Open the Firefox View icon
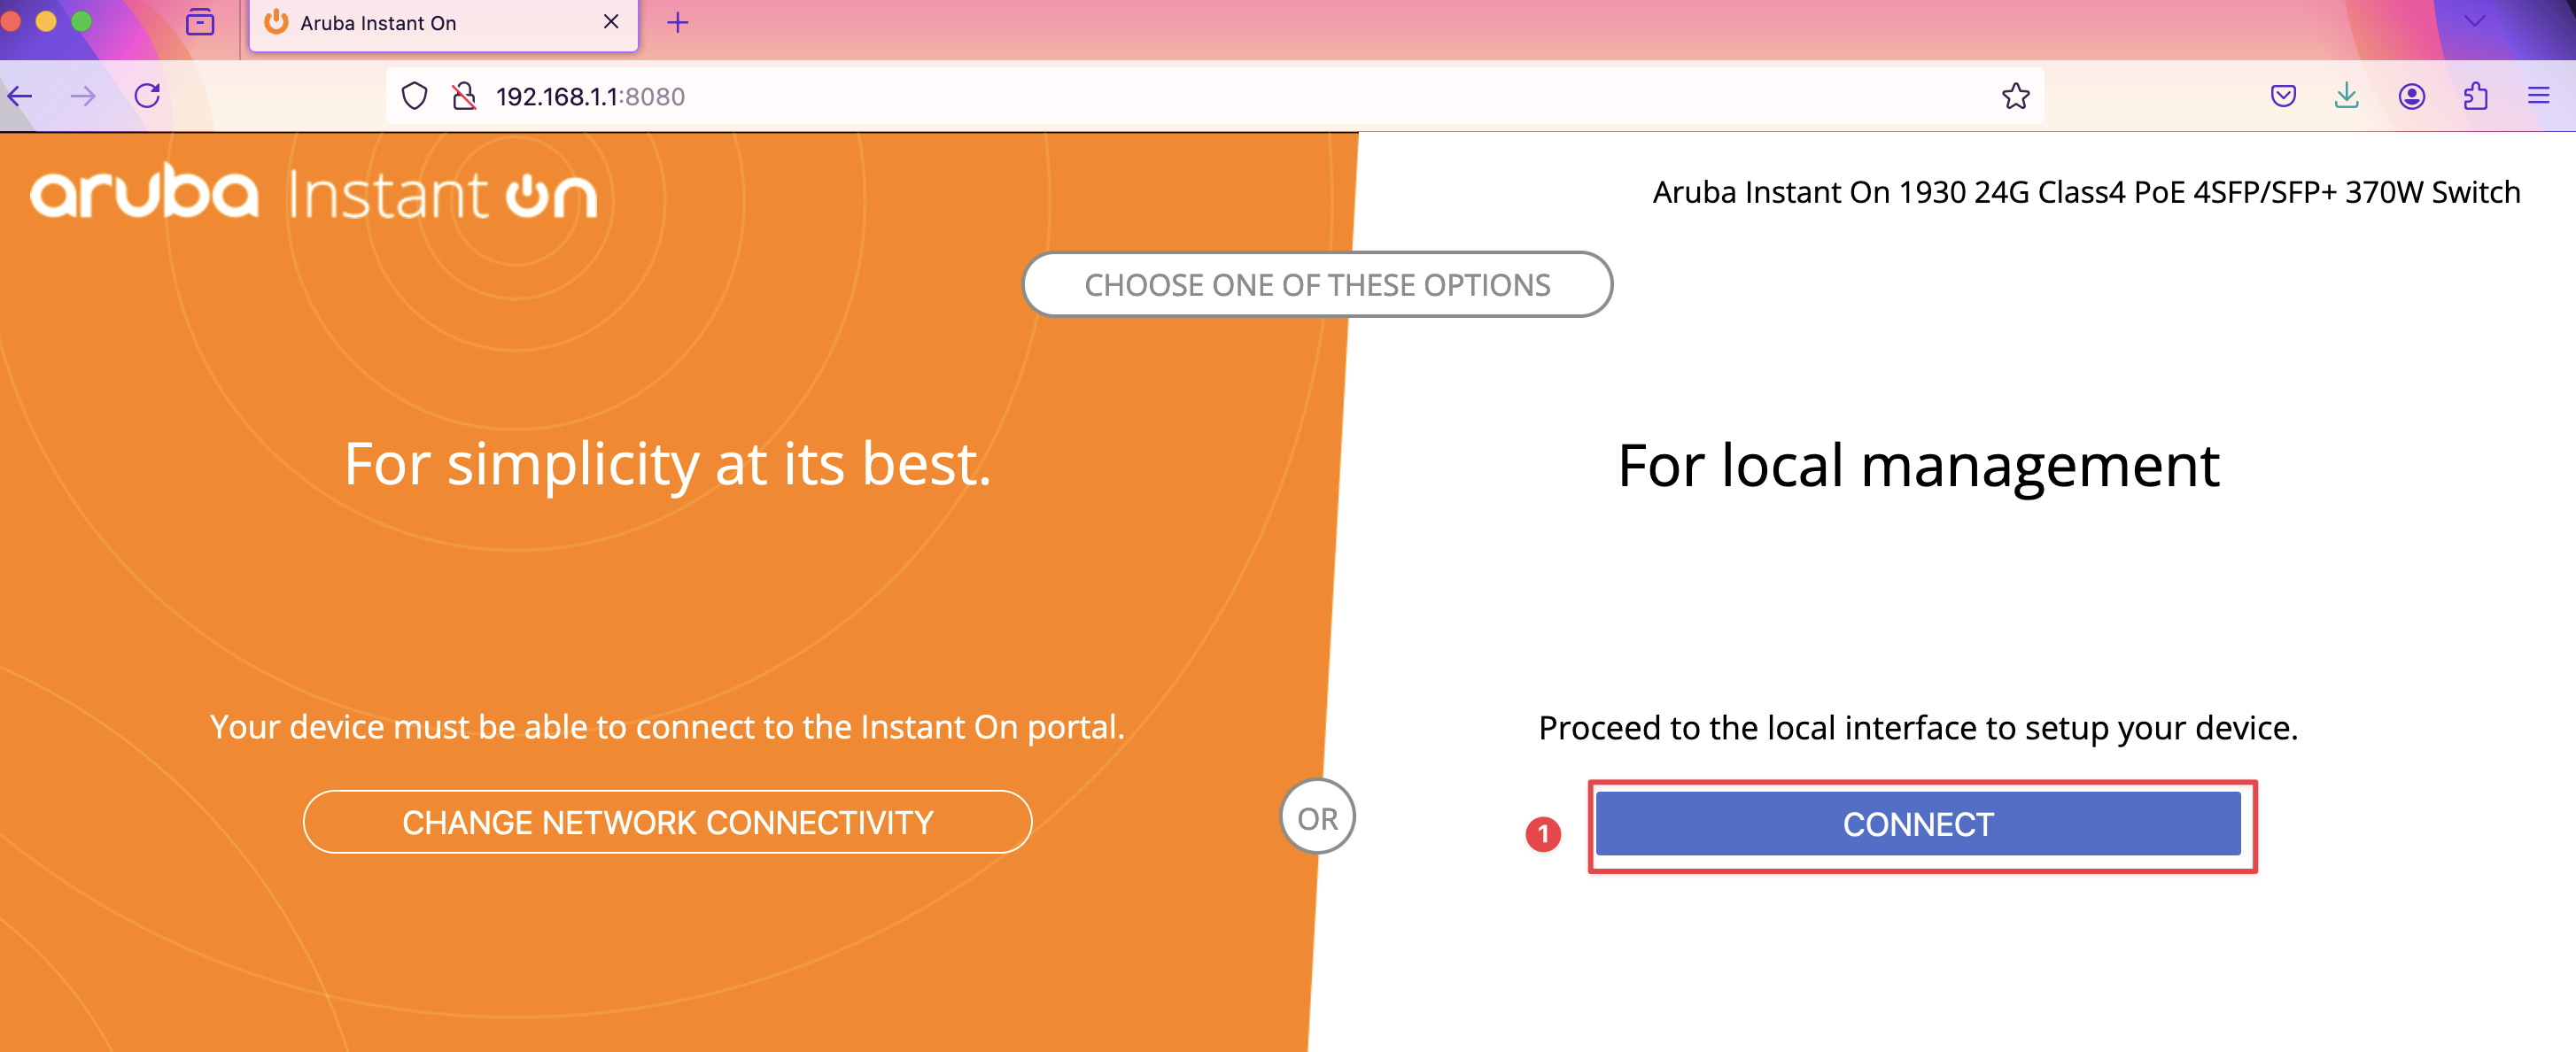The width and height of the screenshot is (2576, 1052). click(200, 22)
